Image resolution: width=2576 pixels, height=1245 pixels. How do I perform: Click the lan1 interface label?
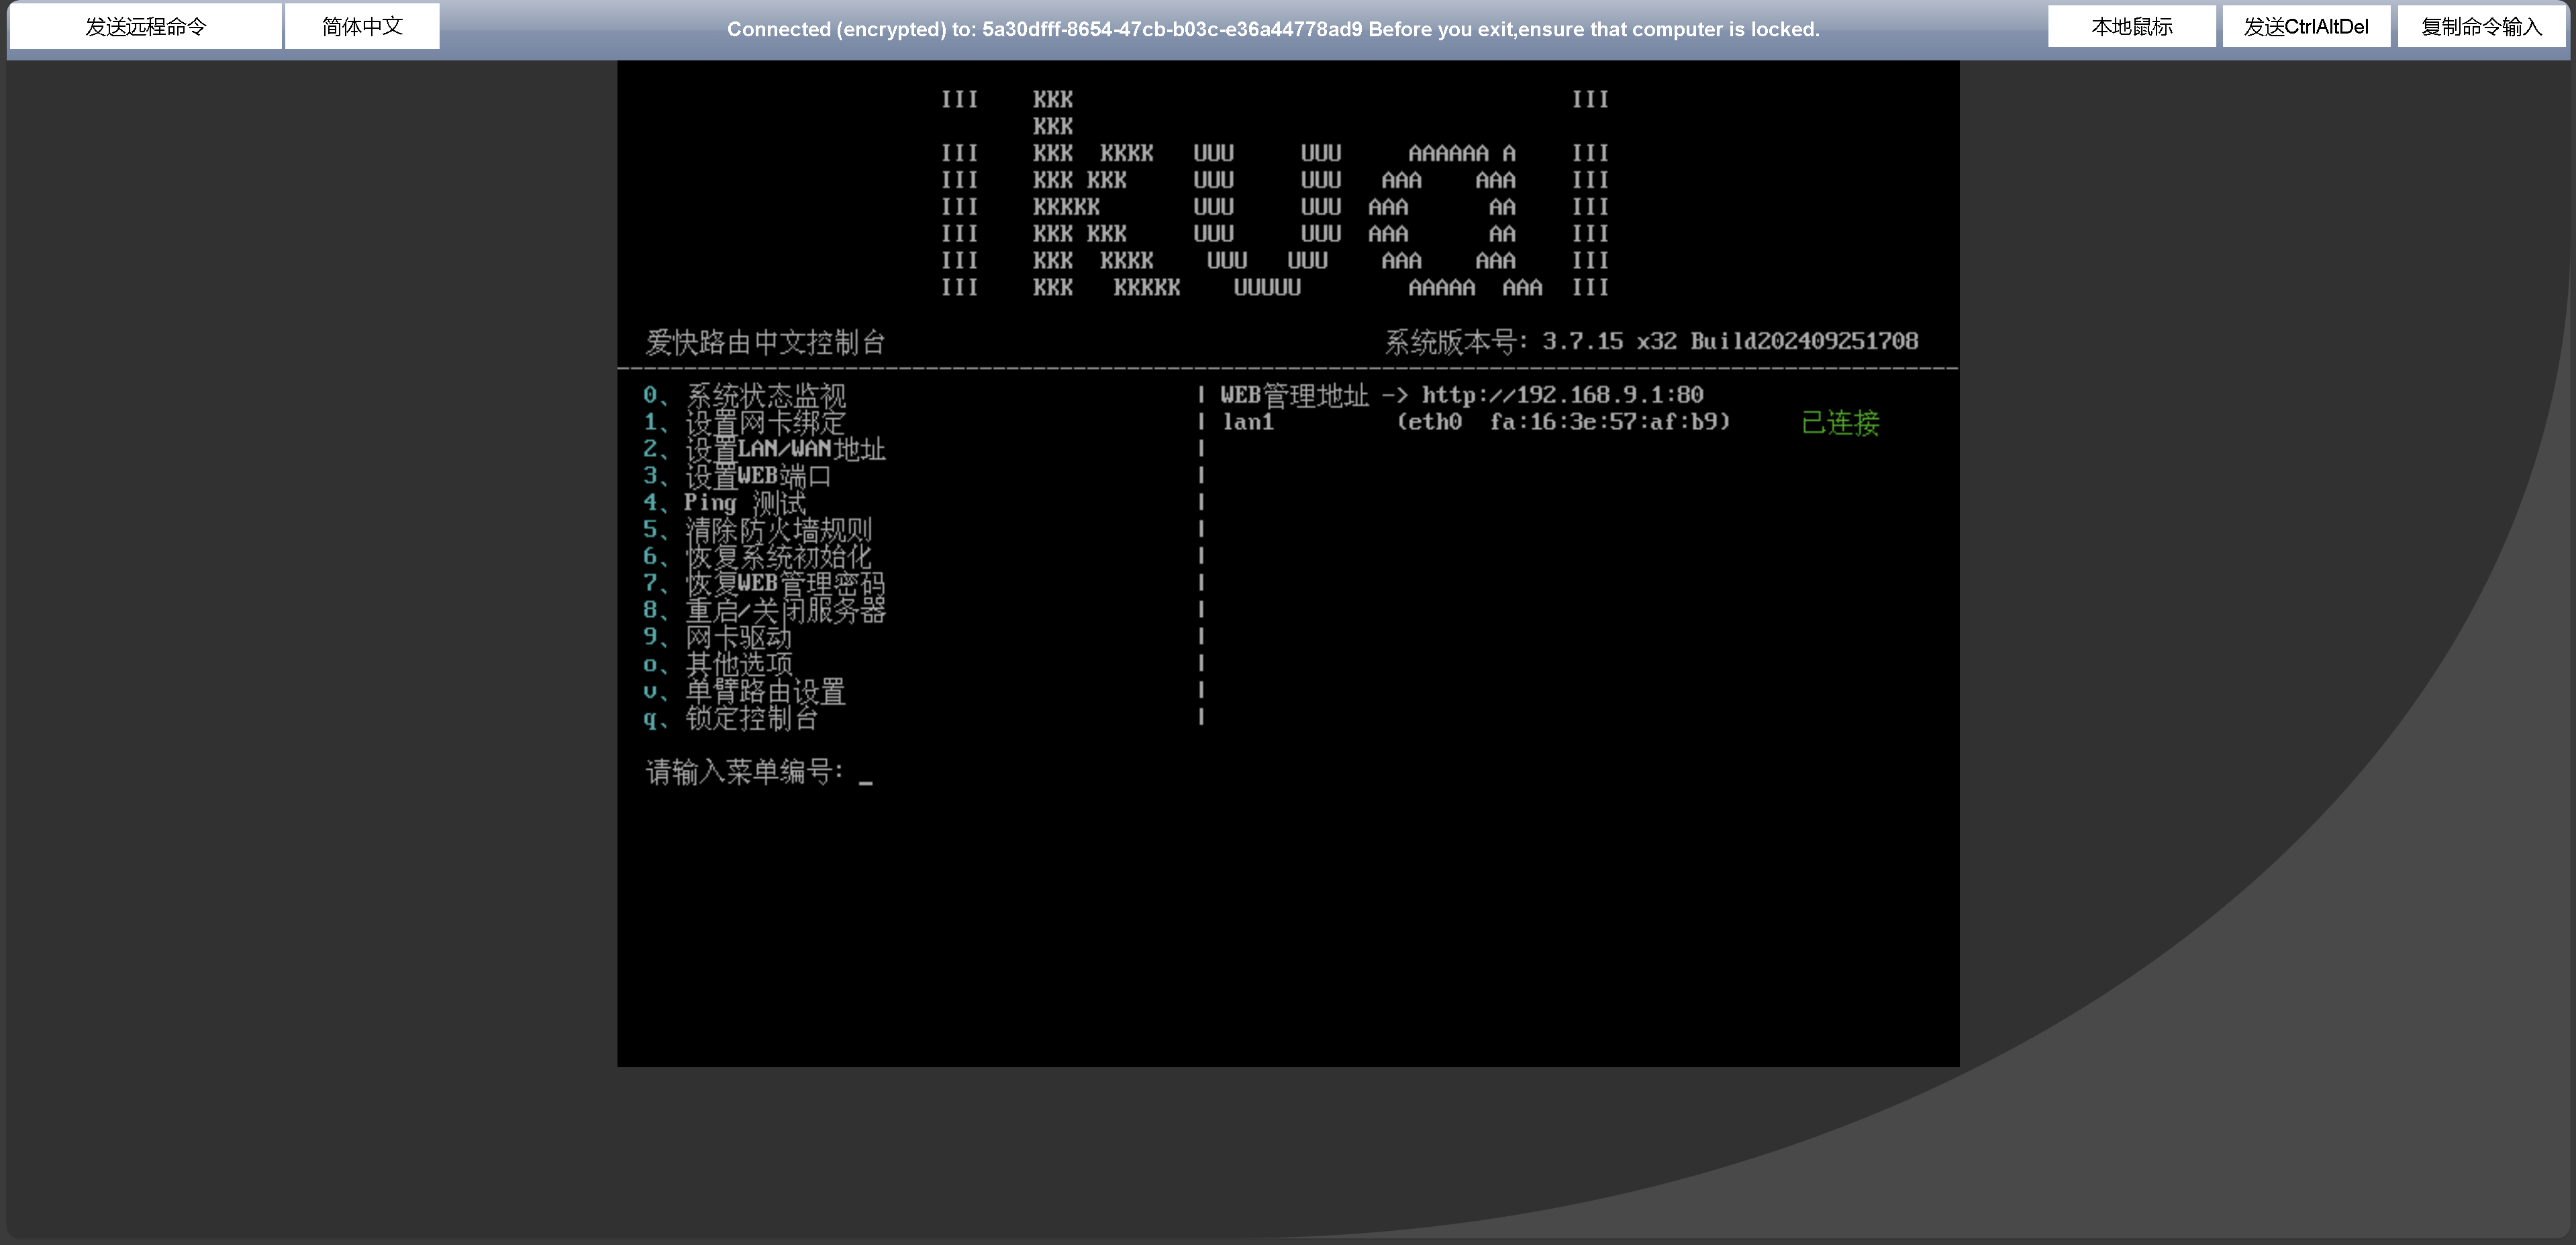tap(1248, 423)
